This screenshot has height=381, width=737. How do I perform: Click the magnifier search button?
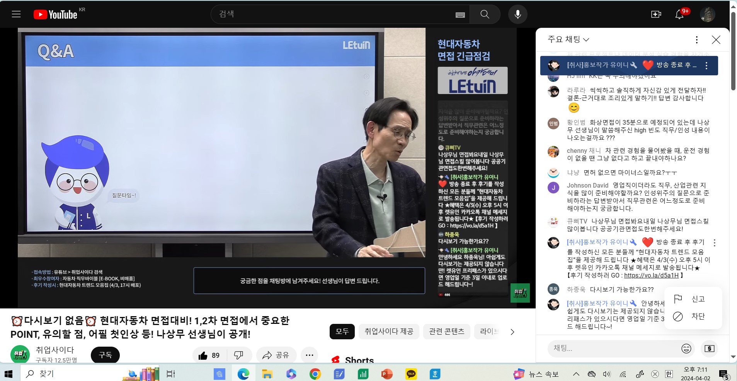[x=485, y=14]
